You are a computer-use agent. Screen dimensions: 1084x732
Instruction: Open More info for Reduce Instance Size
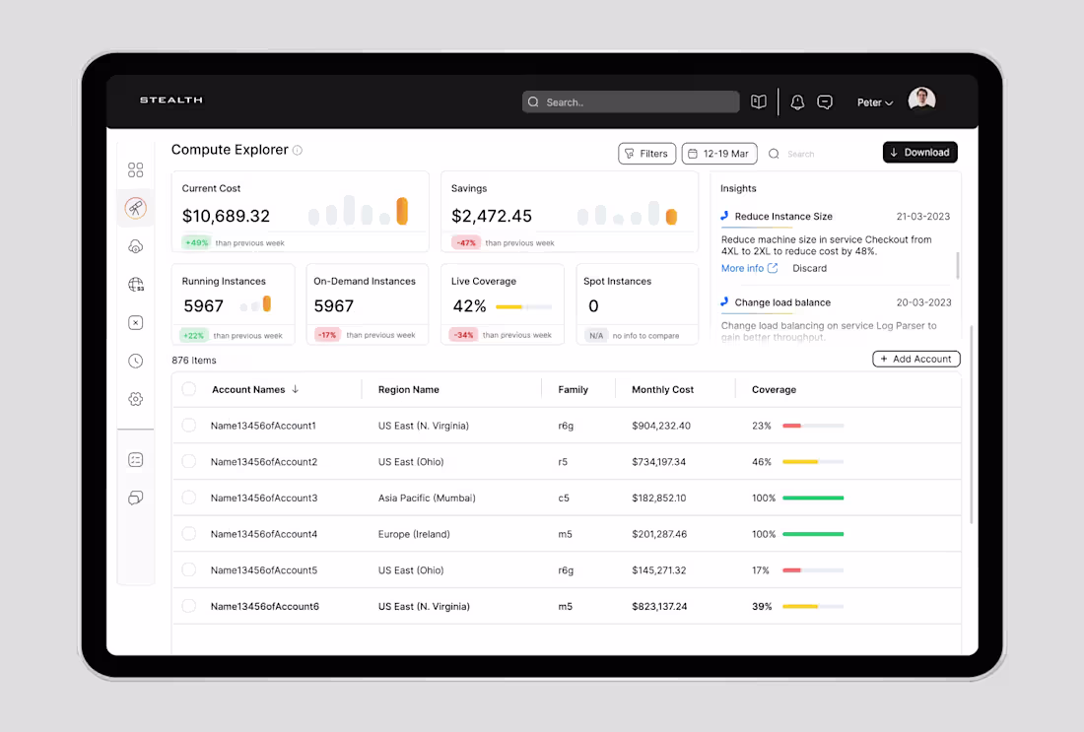[x=743, y=267]
